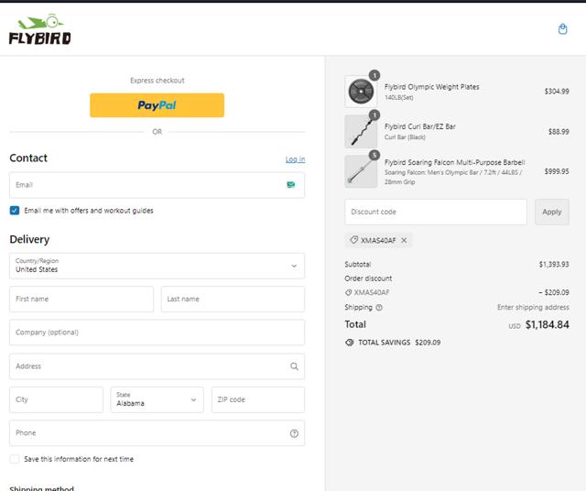The height and width of the screenshot is (491, 586).
Task: Click the Order discount label
Action: (368, 278)
